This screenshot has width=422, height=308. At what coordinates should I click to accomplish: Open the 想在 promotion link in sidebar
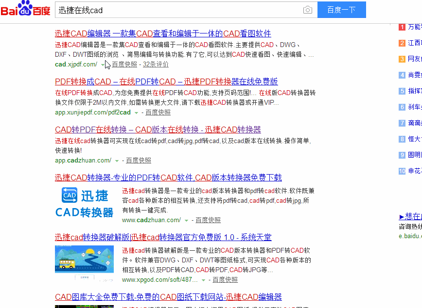click(x=410, y=216)
